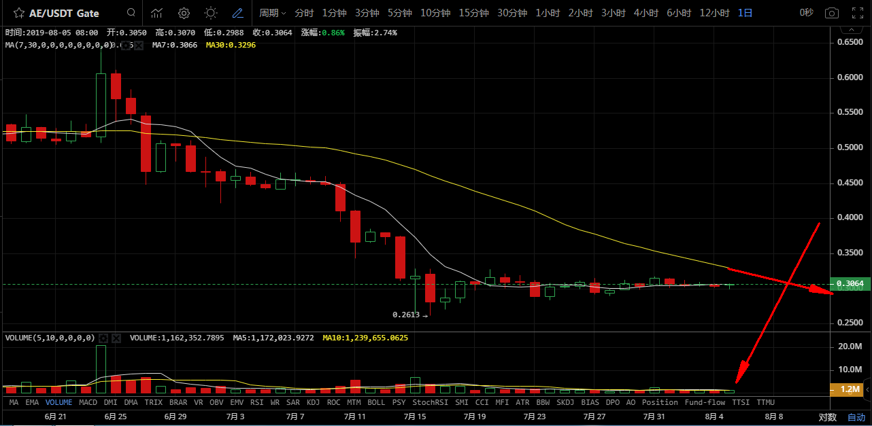Open VOLUME indicator settings gear icon
872x426 pixels.
point(103,338)
